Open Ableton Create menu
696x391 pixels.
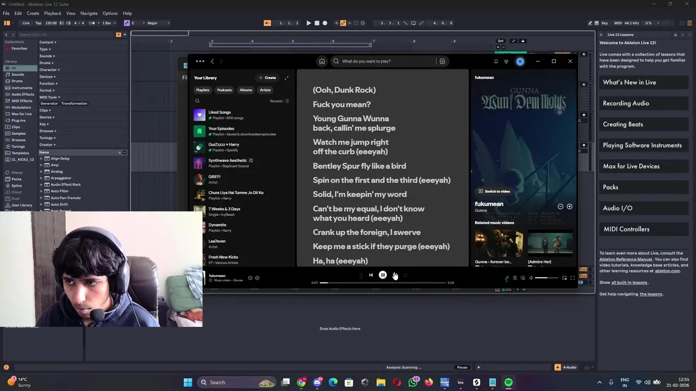tap(33, 13)
